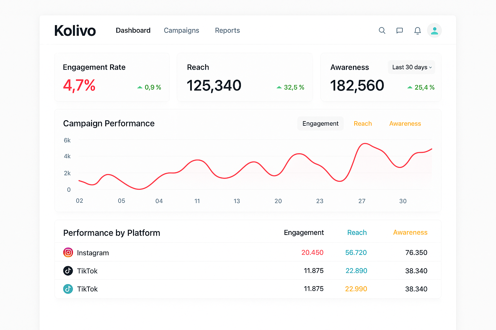
Task: Expand the Awareness time range selector
Action: point(411,67)
